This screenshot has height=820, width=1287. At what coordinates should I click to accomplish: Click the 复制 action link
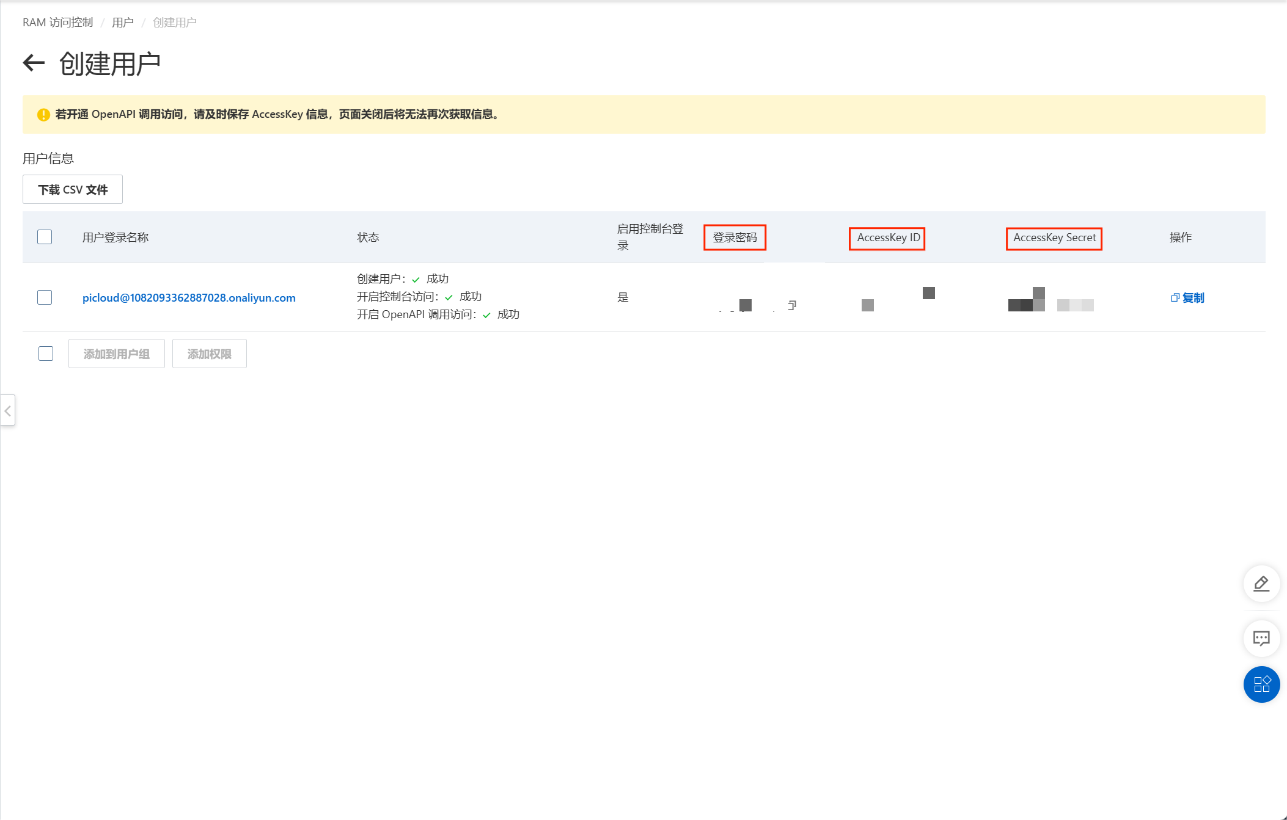(1193, 298)
